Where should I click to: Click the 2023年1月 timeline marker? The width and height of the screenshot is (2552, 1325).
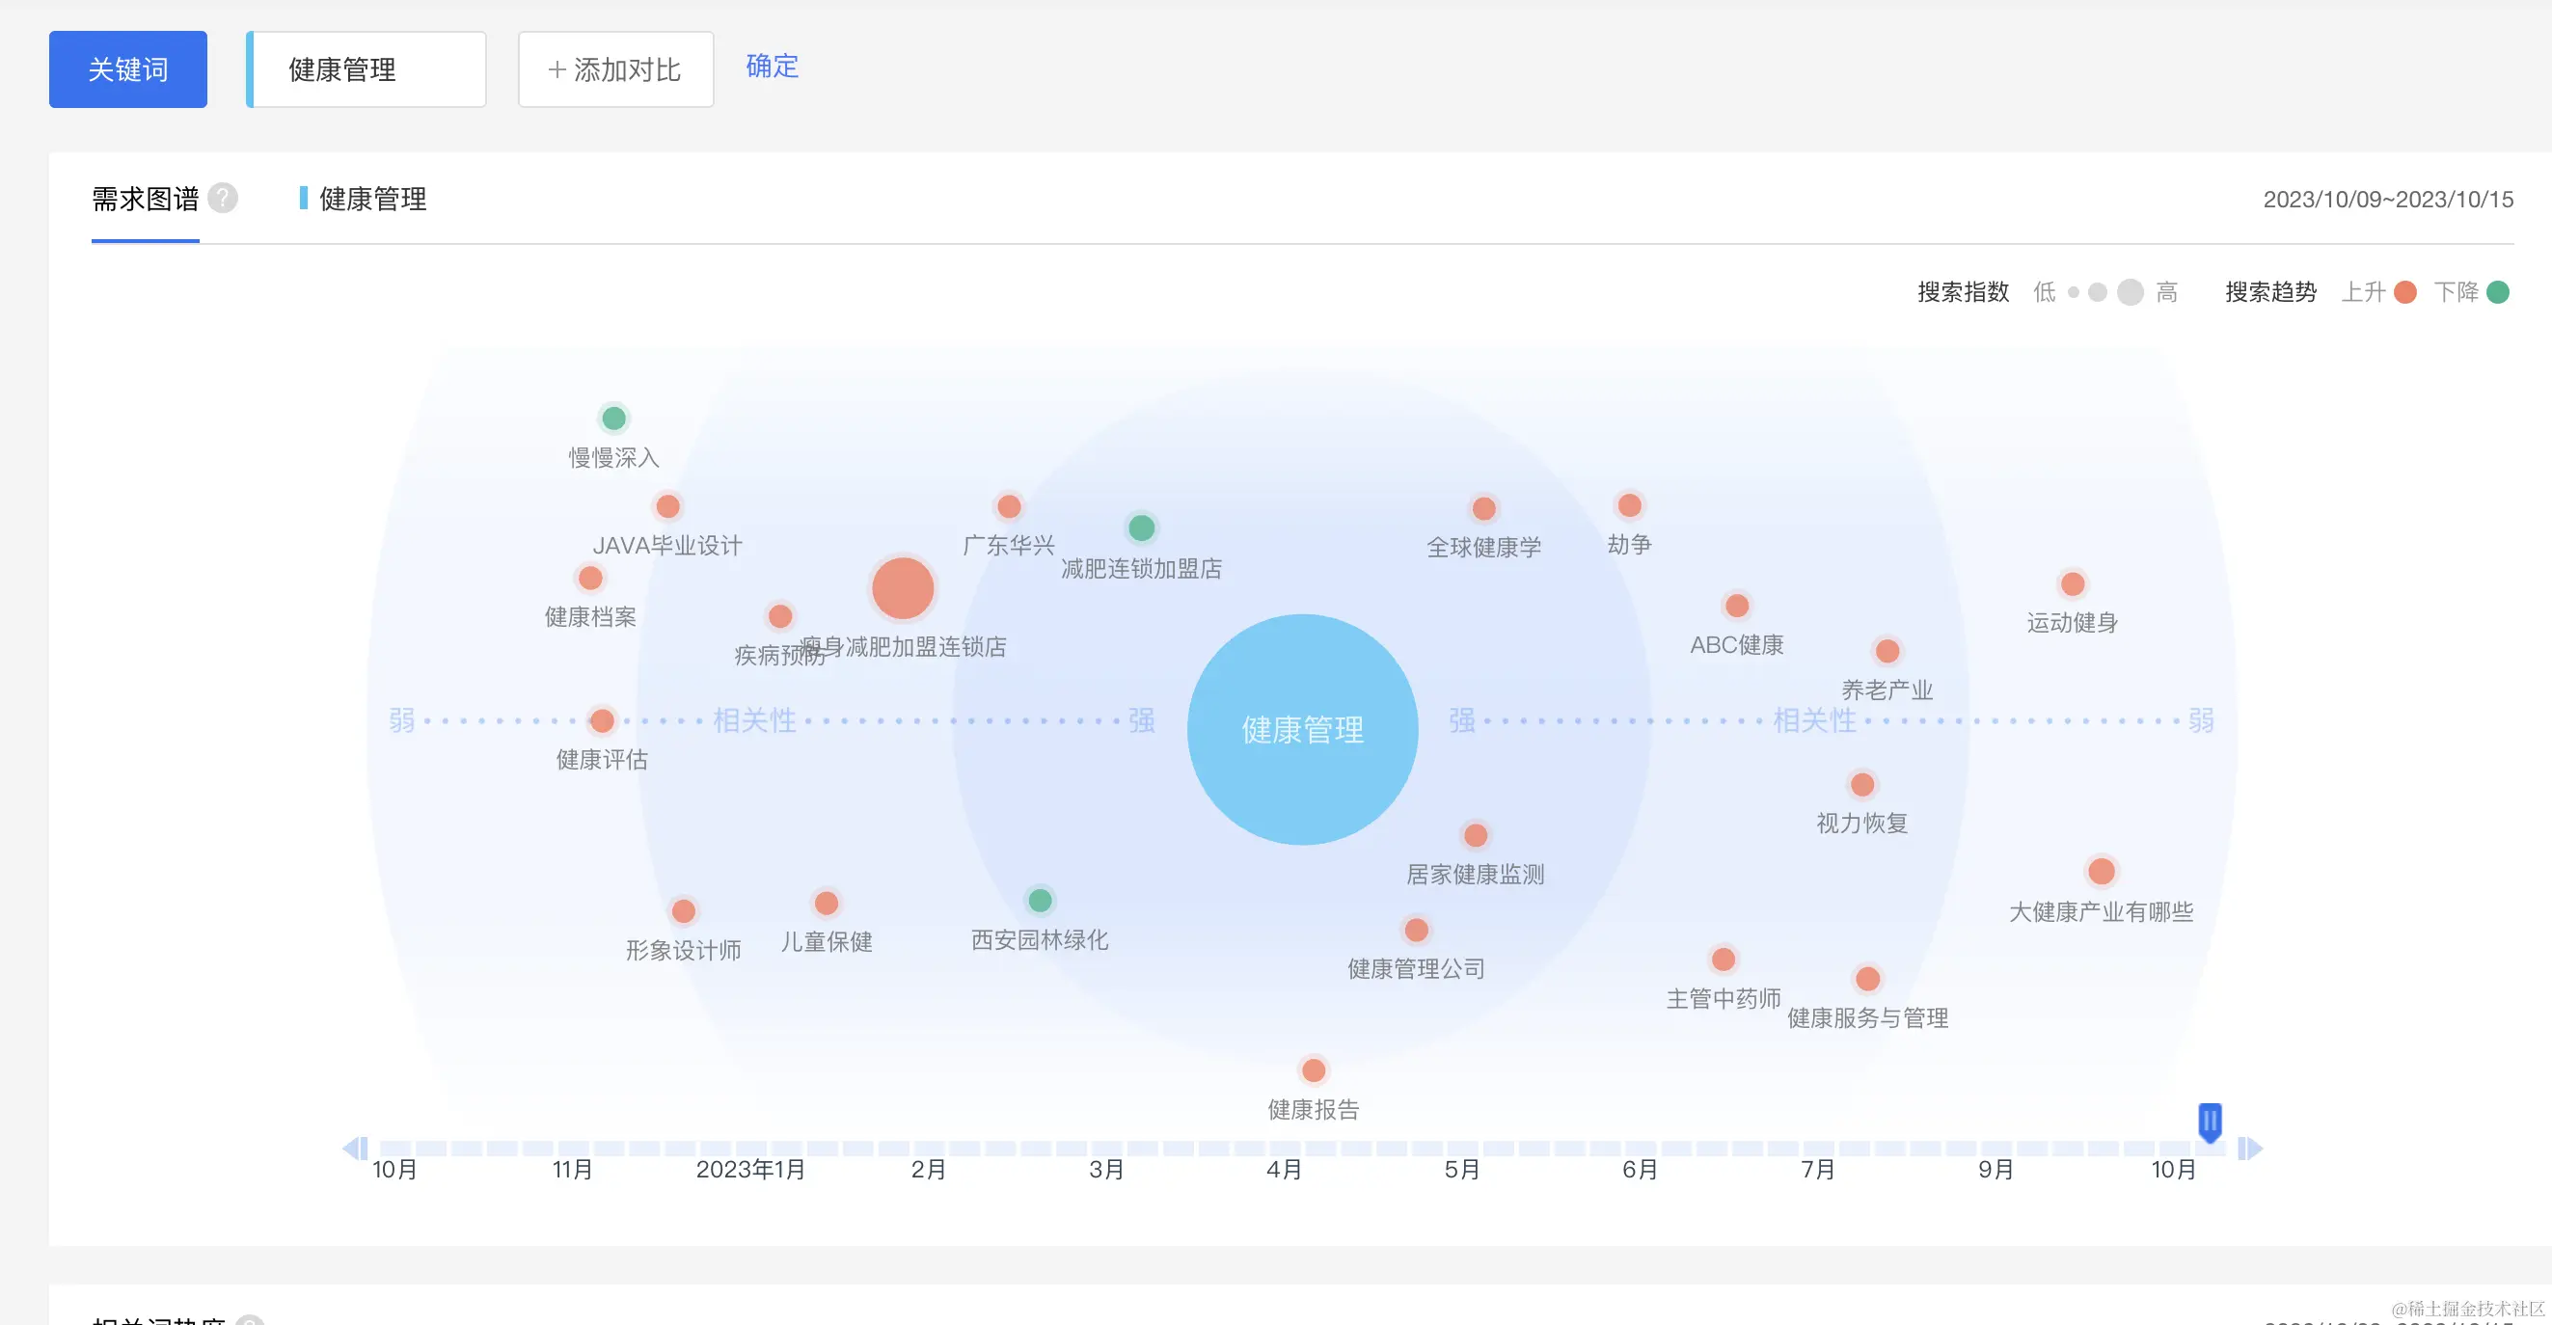tap(750, 1170)
